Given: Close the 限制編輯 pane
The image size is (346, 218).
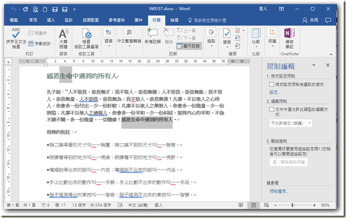Looking at the screenshot, I should (x=328, y=65).
